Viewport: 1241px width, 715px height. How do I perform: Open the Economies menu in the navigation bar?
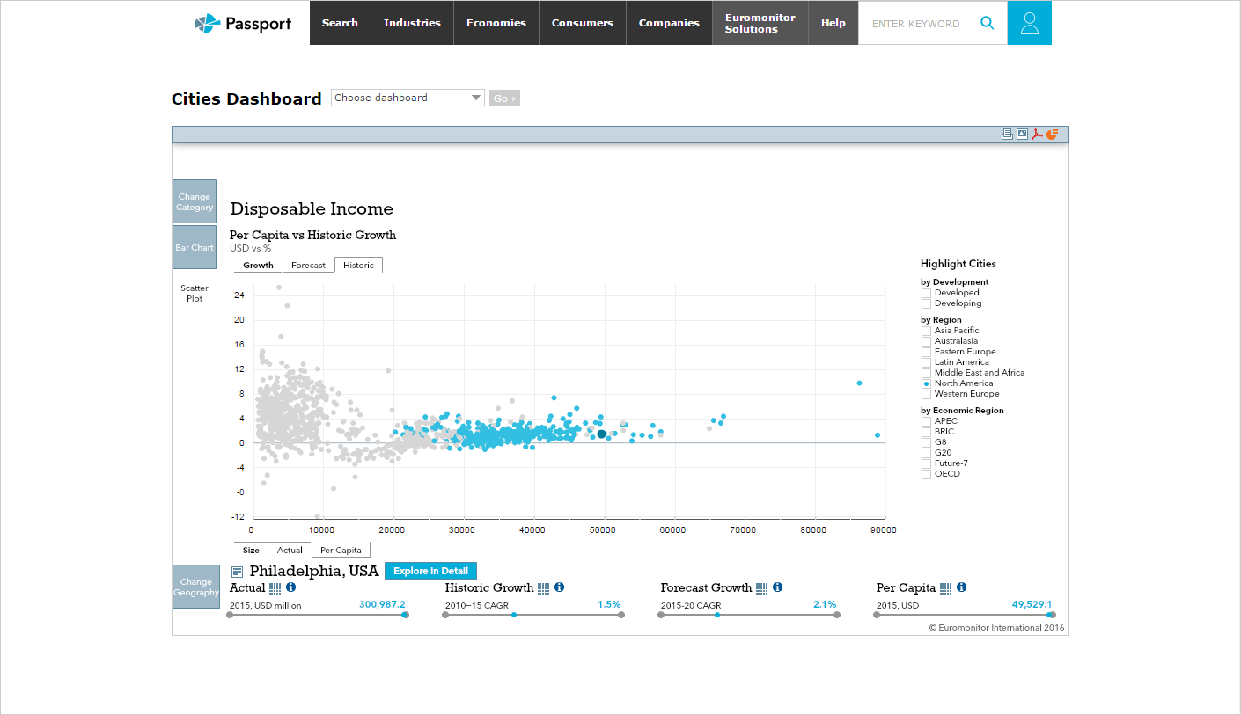(x=496, y=23)
